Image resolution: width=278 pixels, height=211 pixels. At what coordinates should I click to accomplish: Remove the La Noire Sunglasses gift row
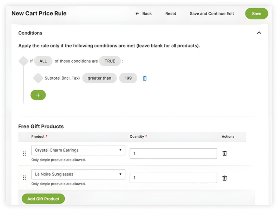225,178
